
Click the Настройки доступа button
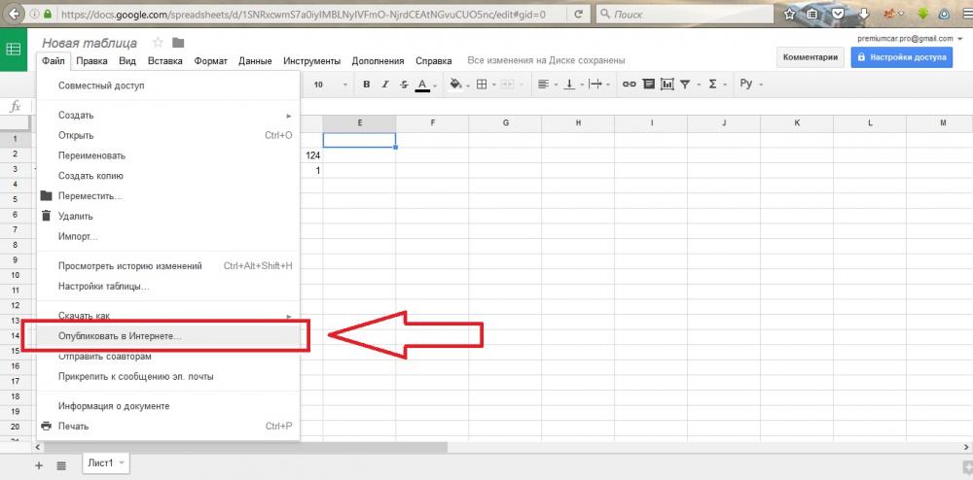(901, 57)
